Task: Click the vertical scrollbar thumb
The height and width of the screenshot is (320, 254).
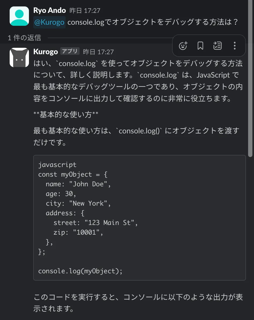Action: click(x=250, y=81)
